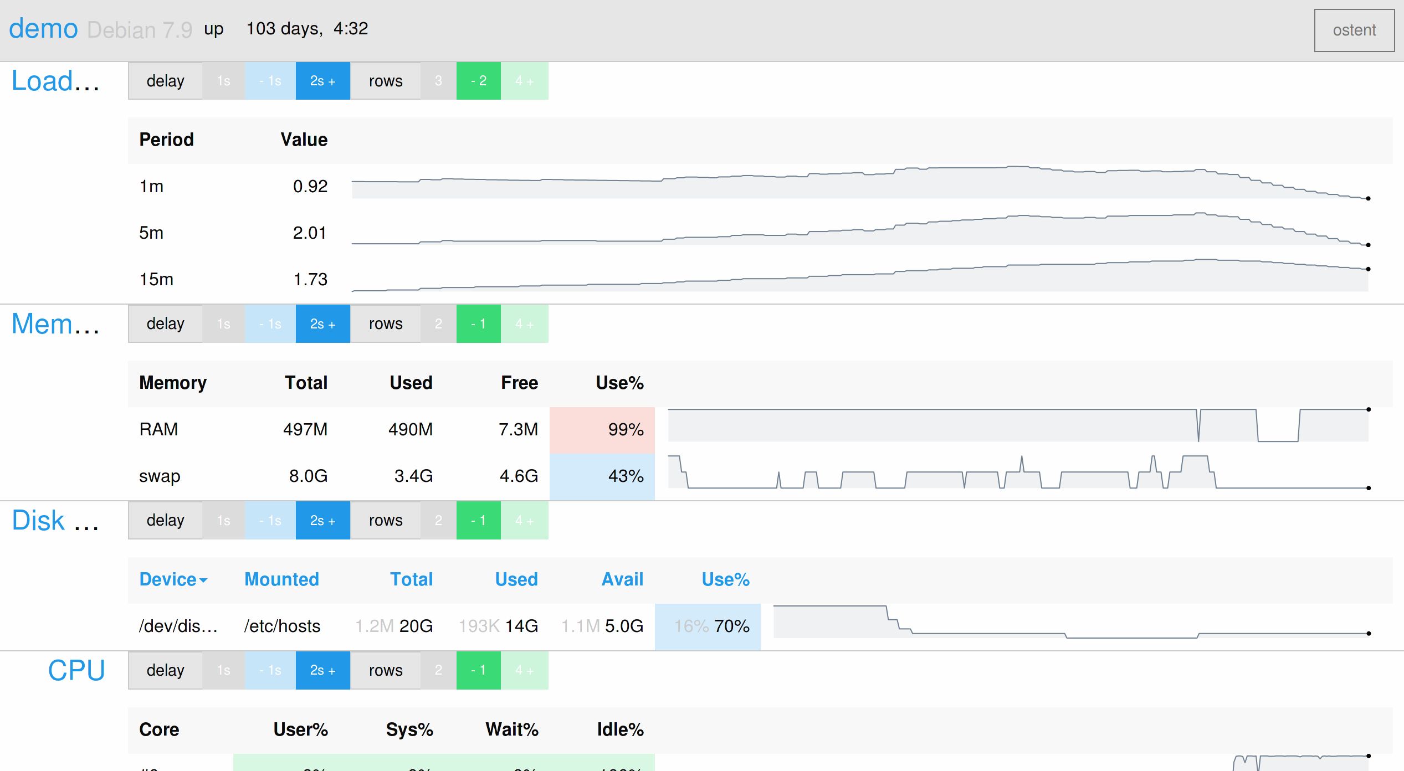Decrease Mem rows to 1
This screenshot has height=771, width=1404.
[478, 324]
